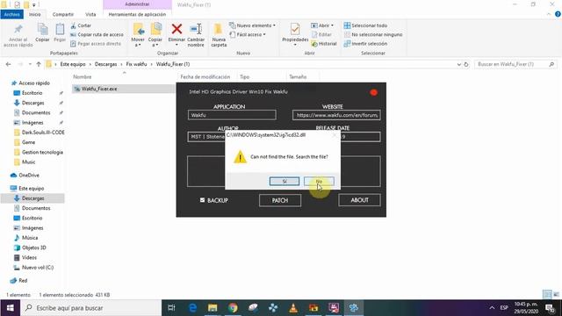
Task: Open Herramientas de aplicación tab
Action: 137,14
